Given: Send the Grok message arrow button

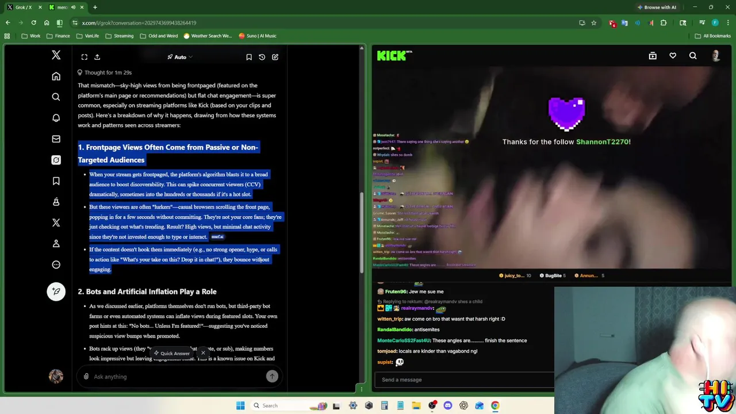Looking at the screenshot, I should pyautogui.click(x=272, y=376).
